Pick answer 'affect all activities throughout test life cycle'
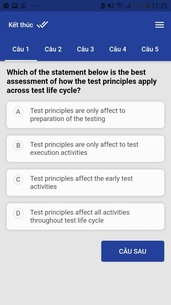The height and width of the screenshot is (305, 171). coord(85,216)
